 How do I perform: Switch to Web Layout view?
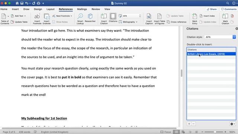click(183, 132)
